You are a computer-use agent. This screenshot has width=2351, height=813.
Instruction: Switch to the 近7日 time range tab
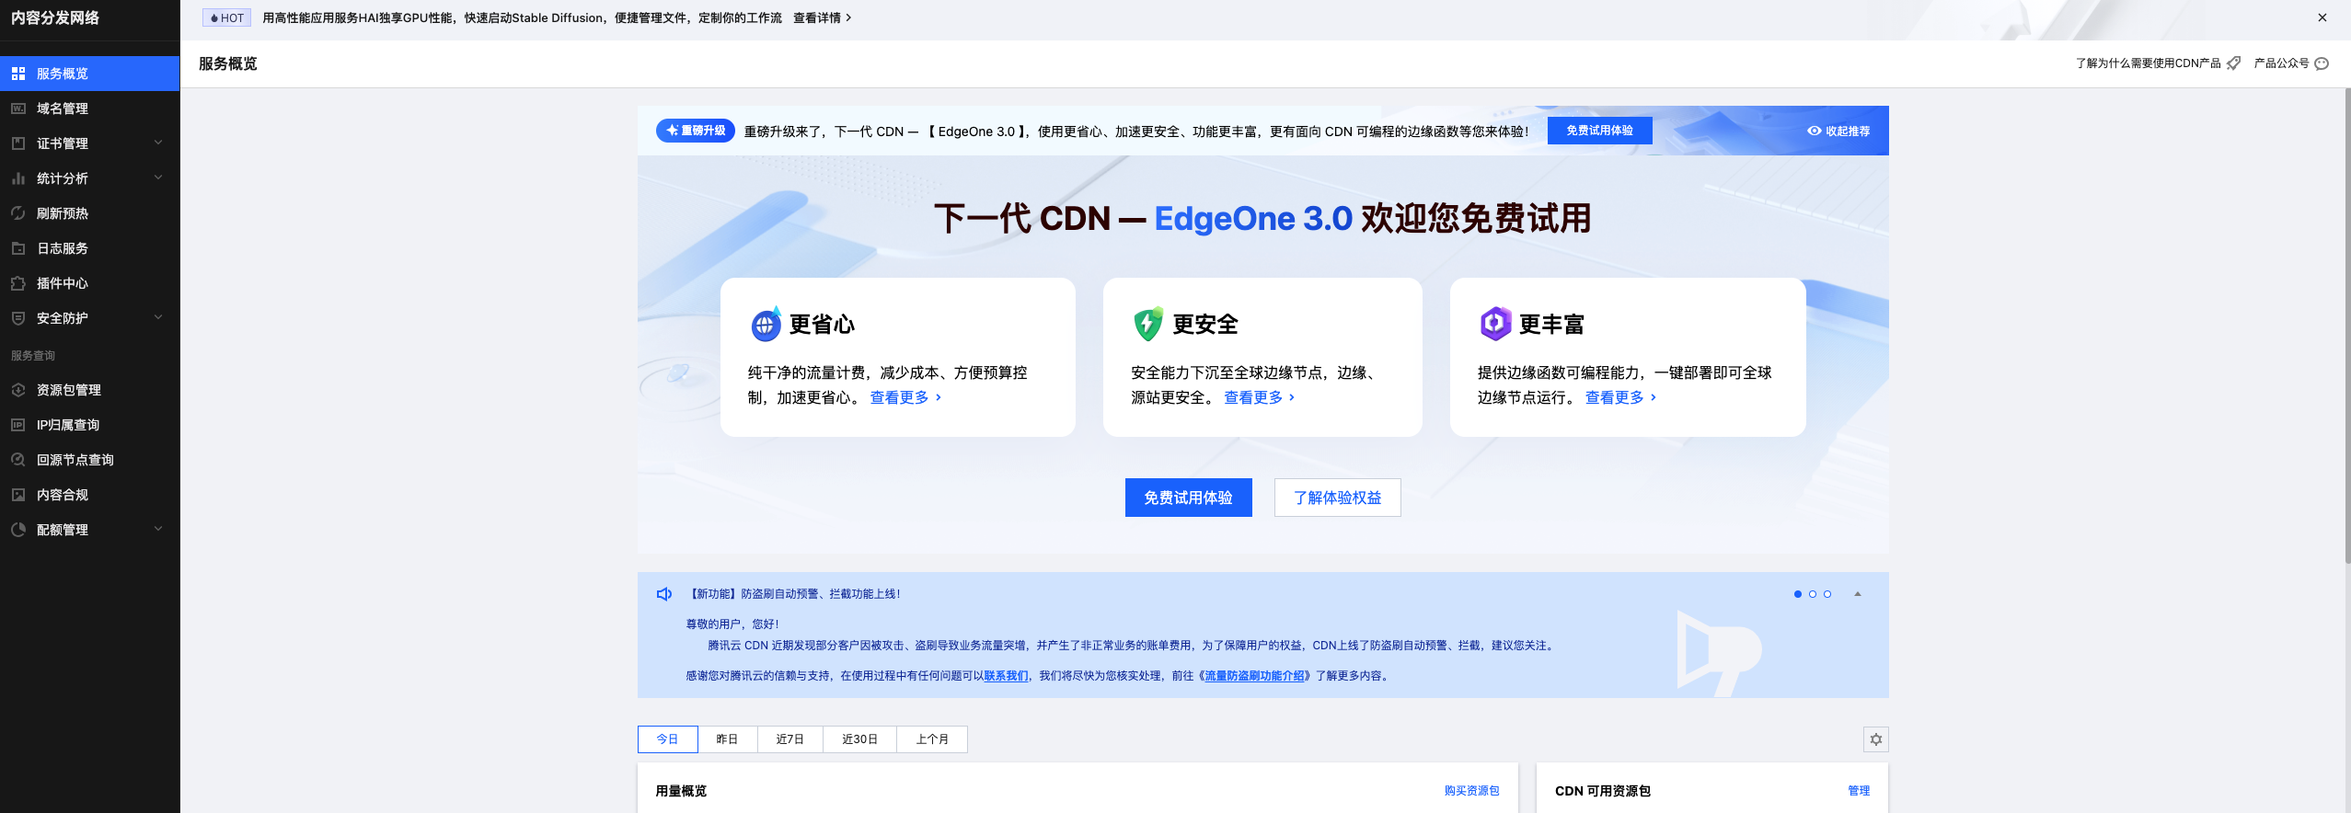pyautogui.click(x=789, y=739)
